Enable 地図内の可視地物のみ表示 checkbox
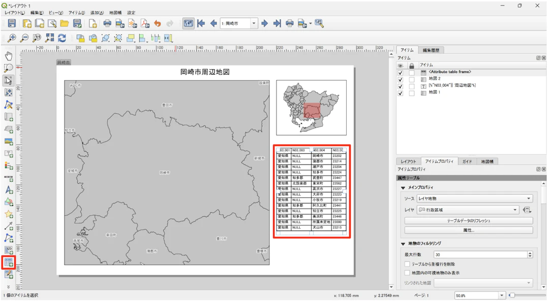Viewport: 549px width, 301px height. point(407,273)
